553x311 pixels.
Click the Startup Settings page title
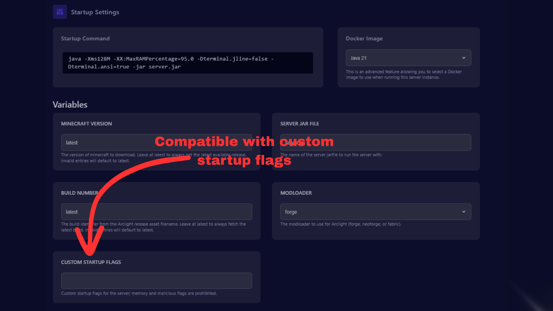coord(95,12)
